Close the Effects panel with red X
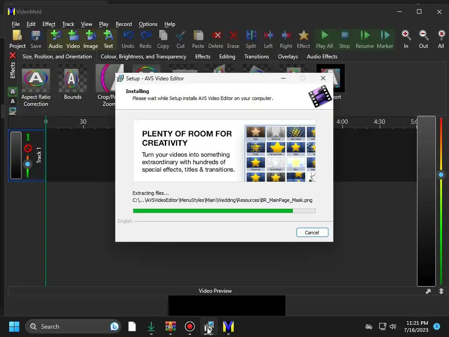Viewport: 449px width, 337px height. click(13, 55)
